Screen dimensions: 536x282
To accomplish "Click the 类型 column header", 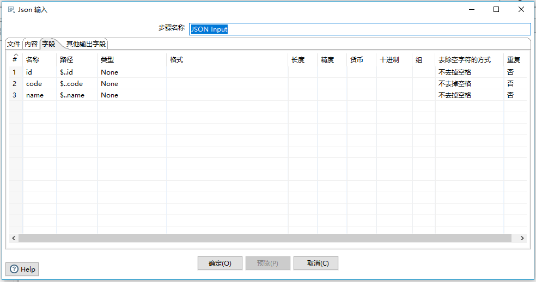I will [132, 59].
